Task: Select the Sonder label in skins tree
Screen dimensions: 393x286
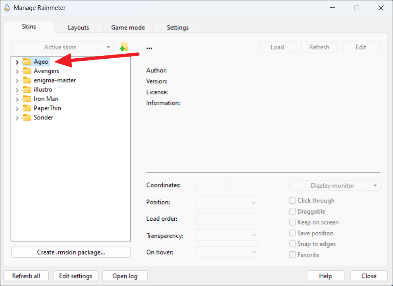Action: [44, 117]
